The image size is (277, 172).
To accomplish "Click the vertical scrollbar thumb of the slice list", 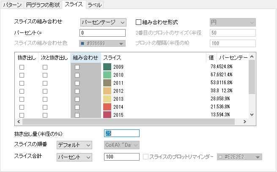I will pos(252,77).
